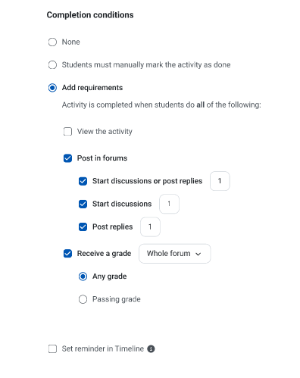
Task: Click the Start discussions number field
Action: click(x=169, y=204)
